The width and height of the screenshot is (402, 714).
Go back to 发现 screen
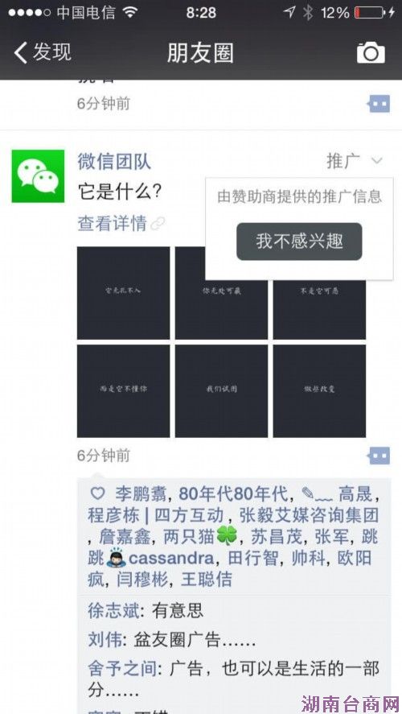[x=42, y=52]
